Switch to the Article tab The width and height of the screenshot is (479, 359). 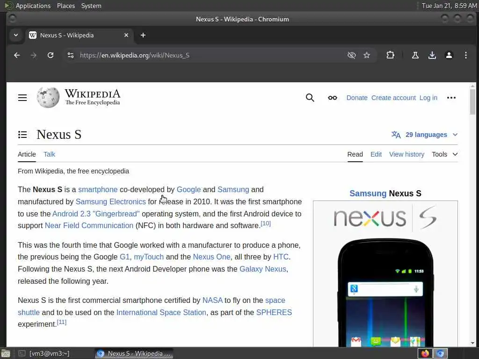pos(27,154)
